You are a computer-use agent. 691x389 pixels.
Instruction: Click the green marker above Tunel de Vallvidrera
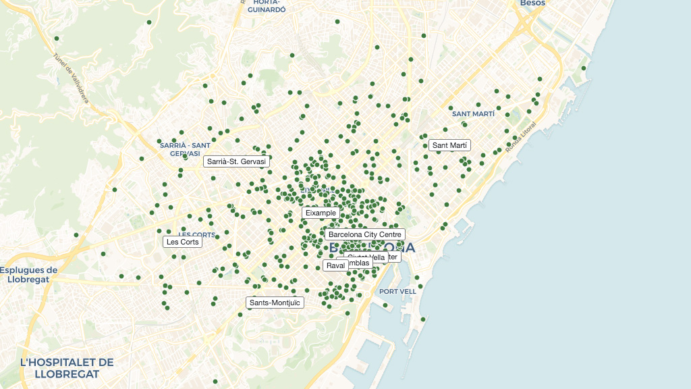click(x=57, y=38)
